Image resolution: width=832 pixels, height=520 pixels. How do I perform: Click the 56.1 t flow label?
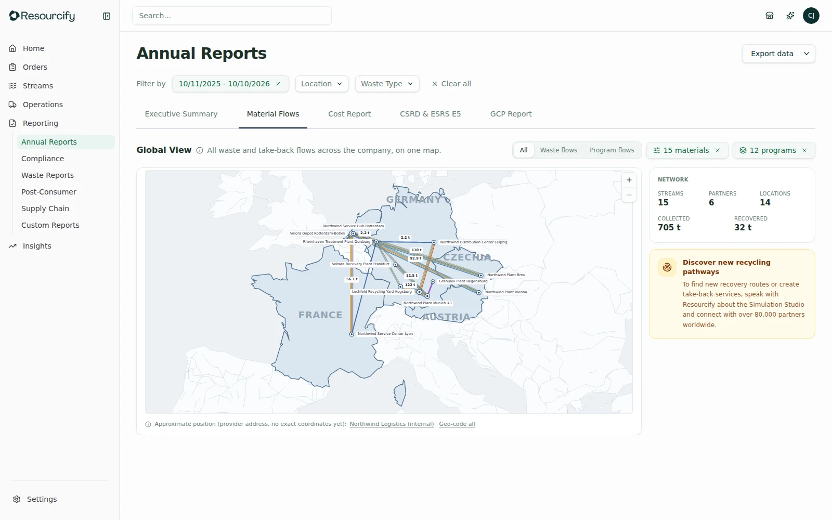click(352, 279)
